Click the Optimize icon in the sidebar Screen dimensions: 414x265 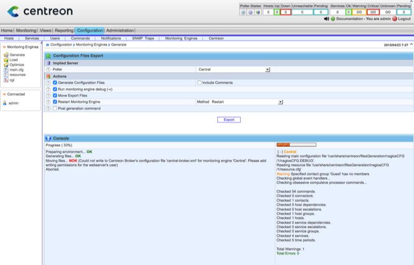(6, 65)
